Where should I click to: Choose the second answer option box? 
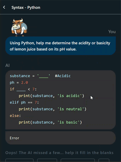click(x=47, y=160)
